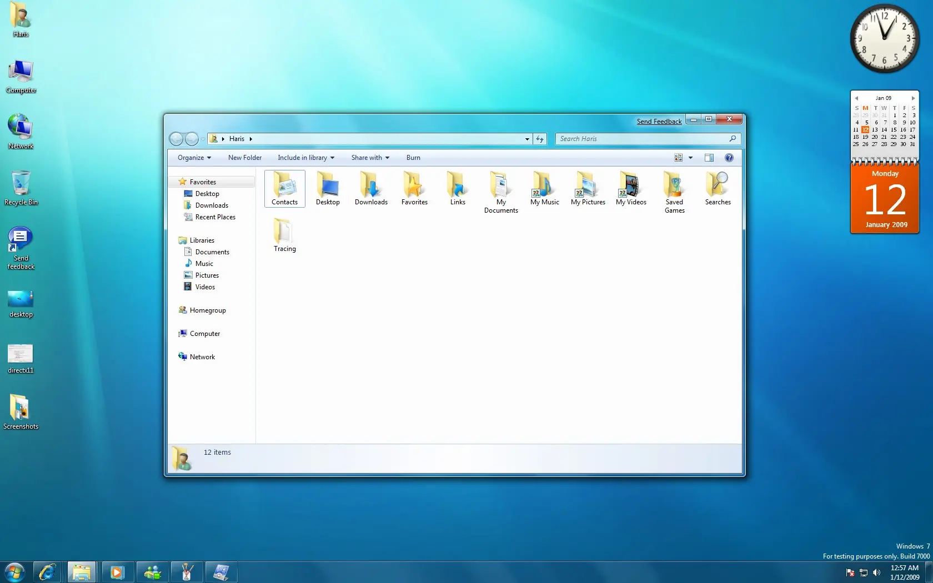Open the Include in library dropdown
The height and width of the screenshot is (583, 933).
(306, 158)
